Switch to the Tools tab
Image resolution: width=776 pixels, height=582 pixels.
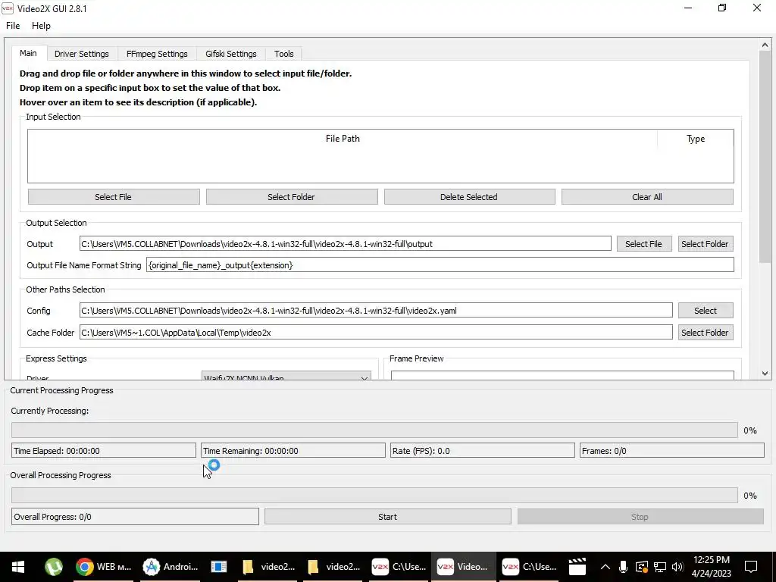[x=284, y=54]
